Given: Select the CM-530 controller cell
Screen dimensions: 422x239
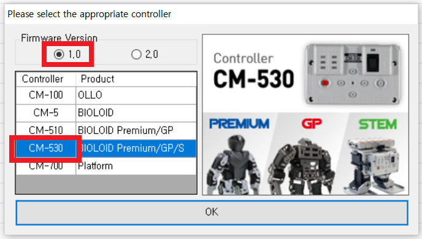Looking at the screenshot, I should point(46,148).
